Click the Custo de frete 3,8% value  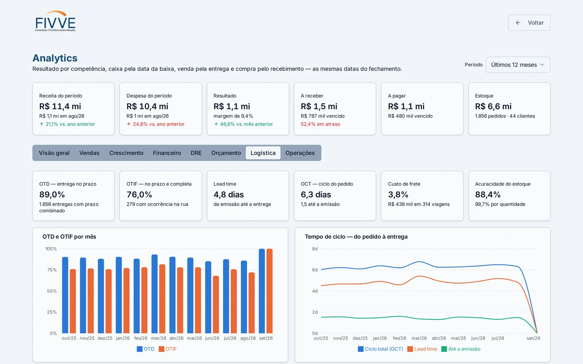coord(398,195)
